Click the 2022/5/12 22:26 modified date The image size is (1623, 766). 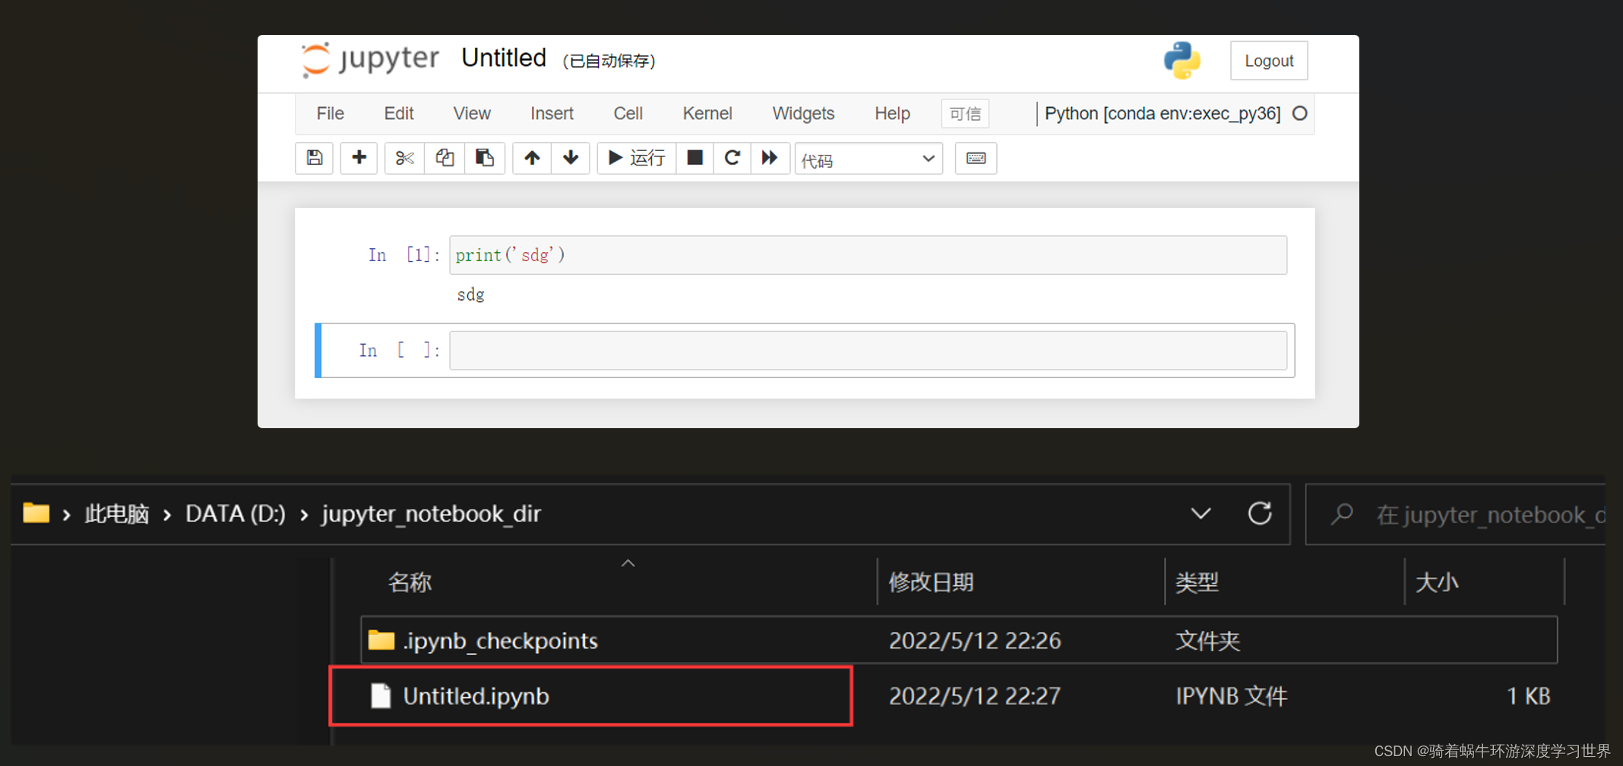click(x=975, y=640)
